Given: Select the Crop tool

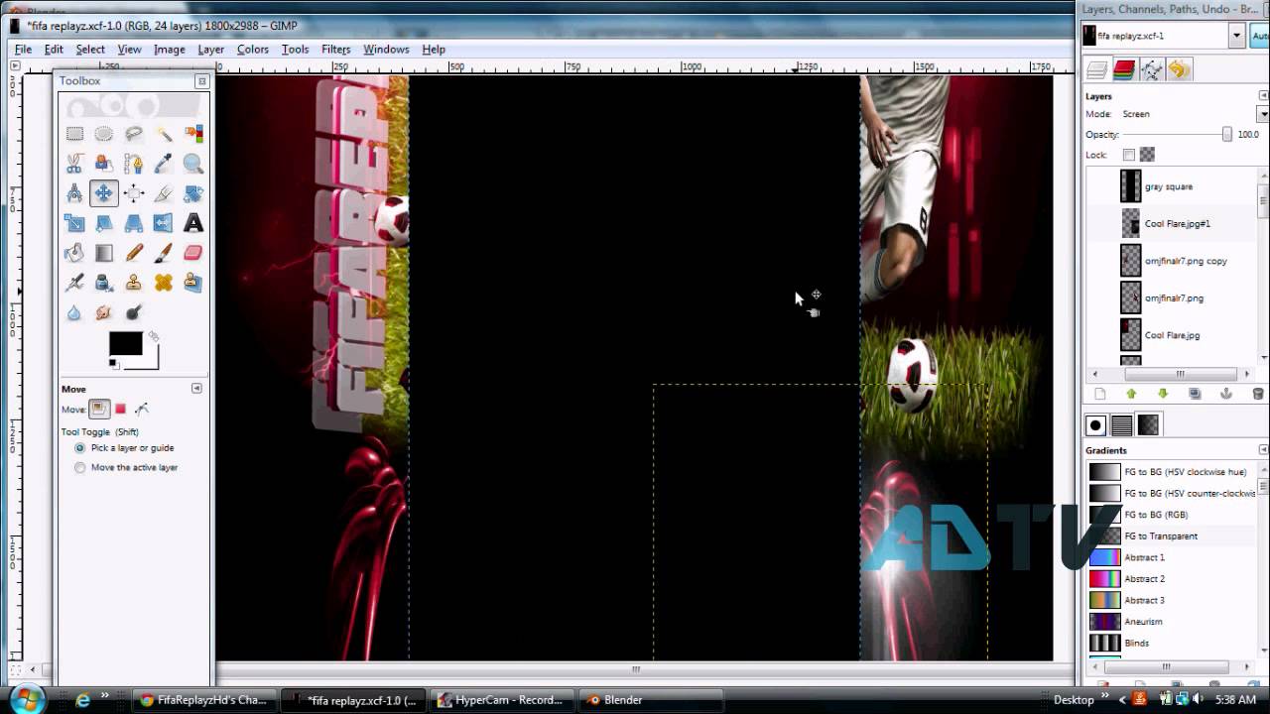Looking at the screenshot, I should click(x=164, y=193).
